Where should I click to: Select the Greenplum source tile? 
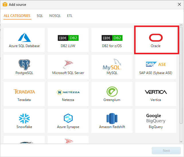point(112,94)
